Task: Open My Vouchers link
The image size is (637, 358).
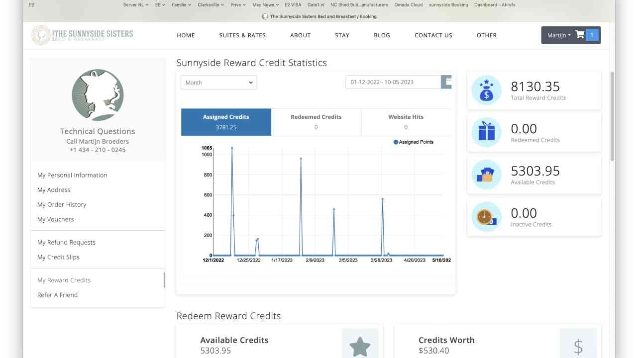Action: click(x=56, y=219)
